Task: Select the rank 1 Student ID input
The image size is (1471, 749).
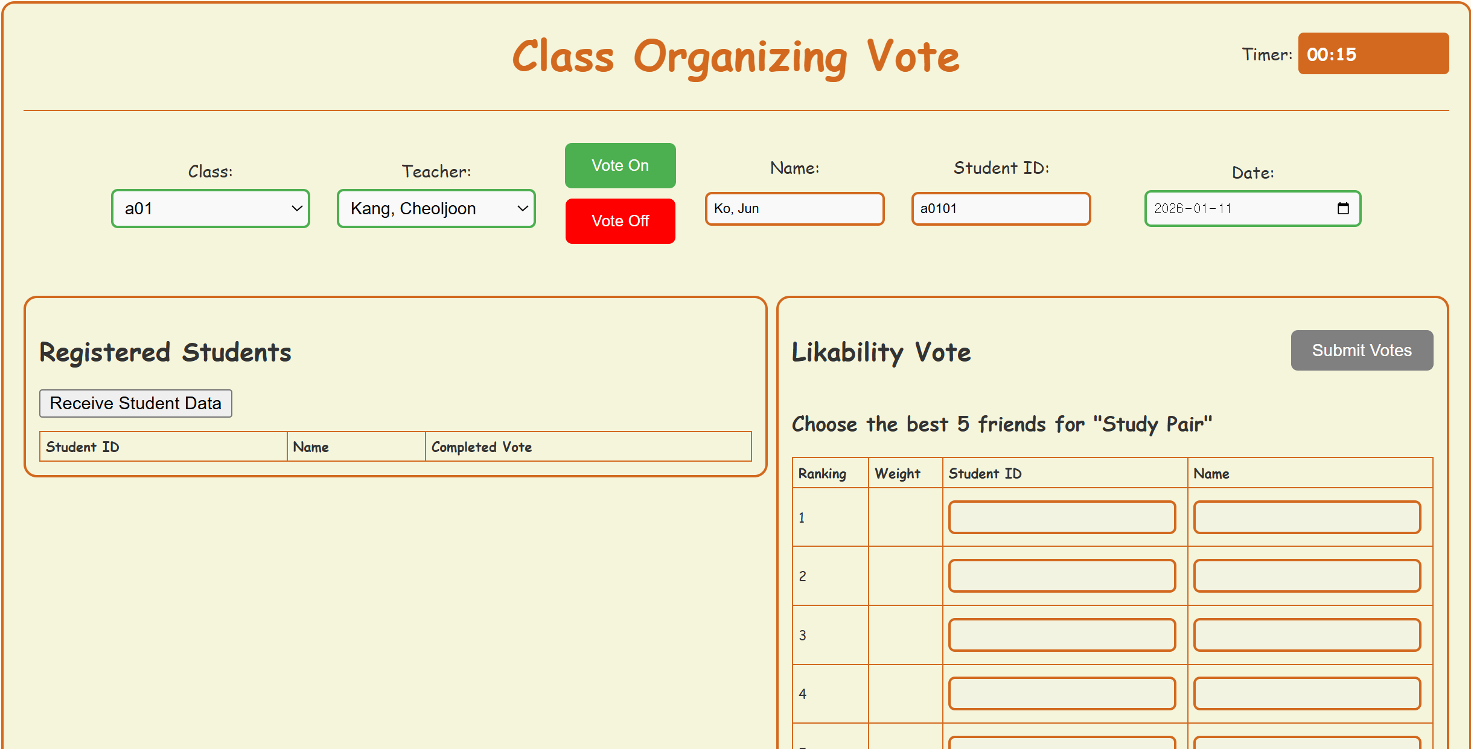Action: [x=1062, y=517]
